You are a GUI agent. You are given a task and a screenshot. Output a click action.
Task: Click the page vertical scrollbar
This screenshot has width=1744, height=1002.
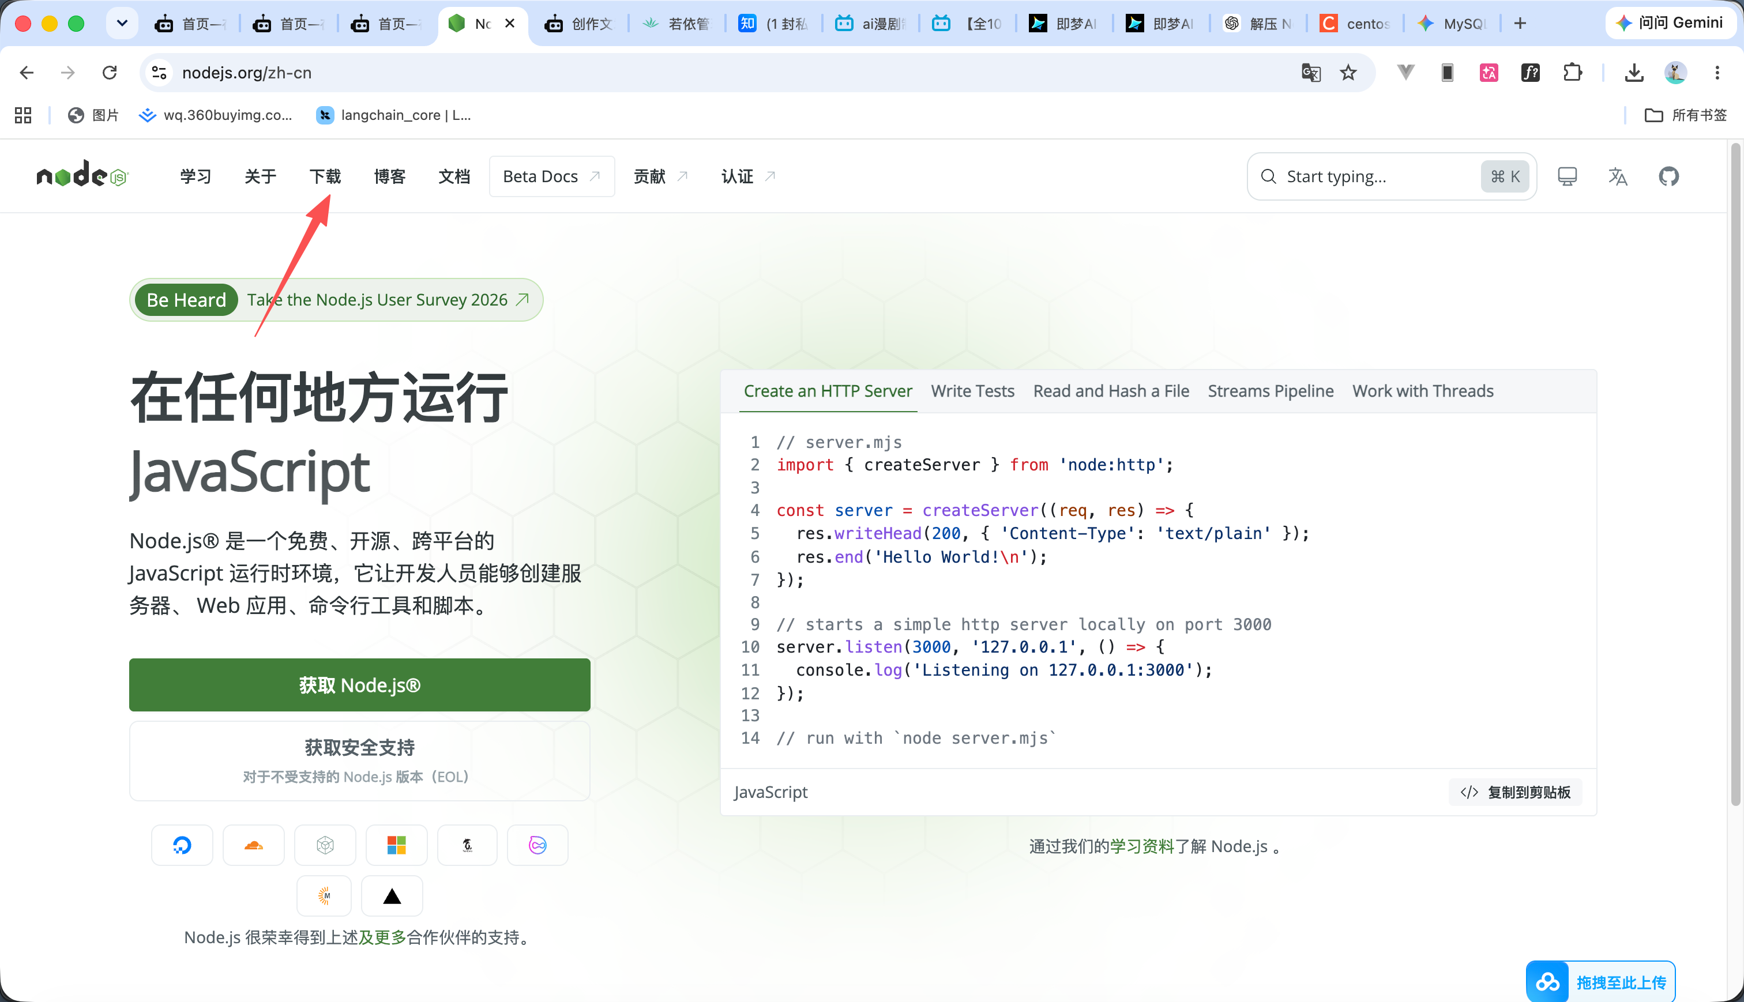coord(1736,475)
